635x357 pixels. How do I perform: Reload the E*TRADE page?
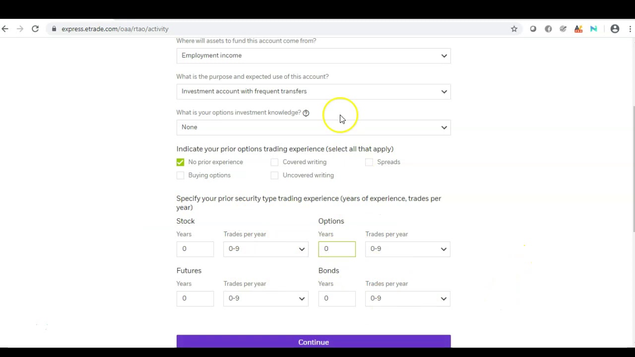click(x=35, y=29)
